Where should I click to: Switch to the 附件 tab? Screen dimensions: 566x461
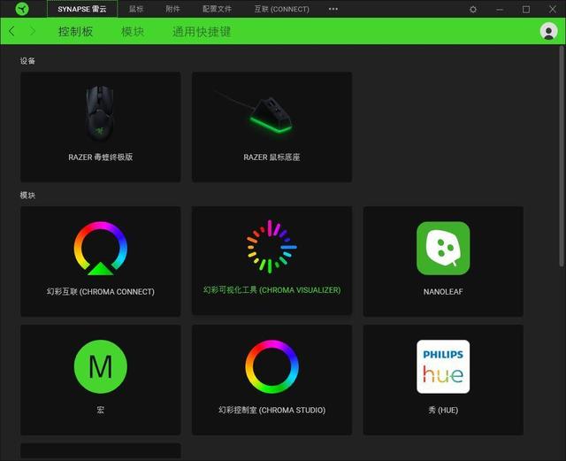[x=172, y=9]
